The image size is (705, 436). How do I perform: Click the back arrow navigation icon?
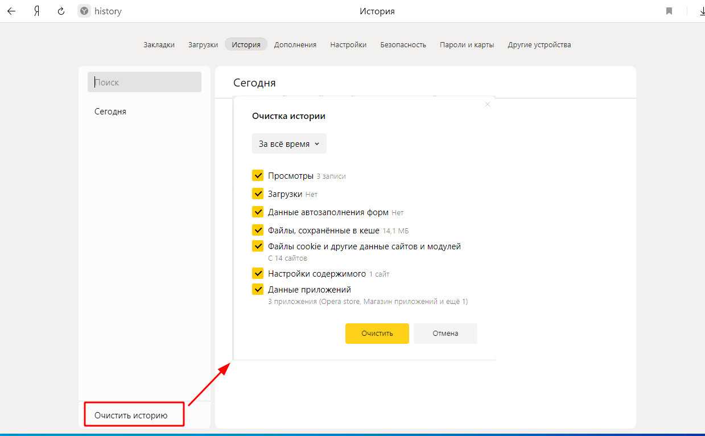11,11
